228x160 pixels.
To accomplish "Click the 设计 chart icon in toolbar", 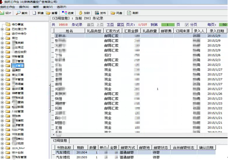I will pos(2,13).
